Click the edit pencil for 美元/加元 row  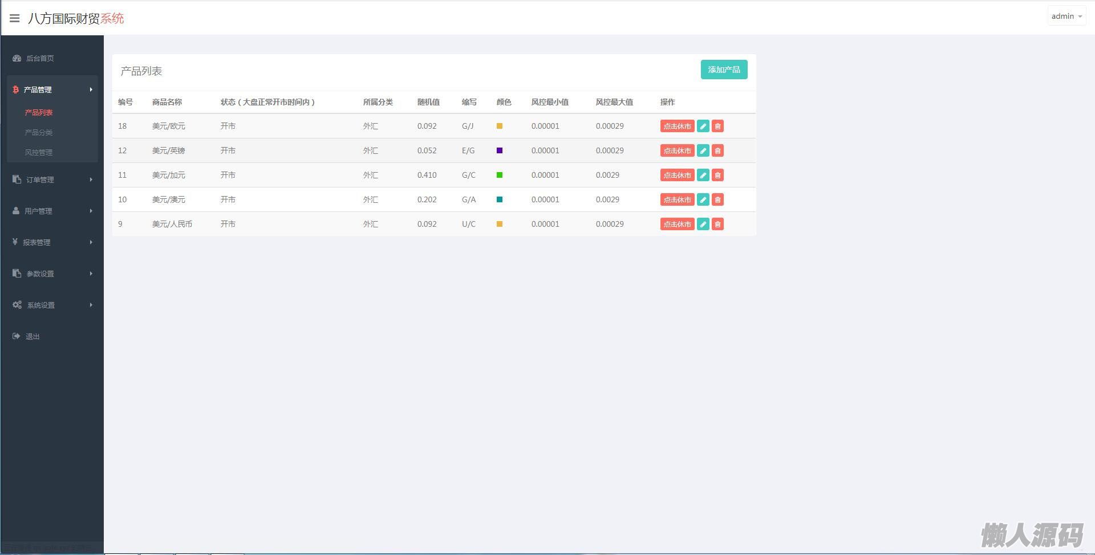703,176
